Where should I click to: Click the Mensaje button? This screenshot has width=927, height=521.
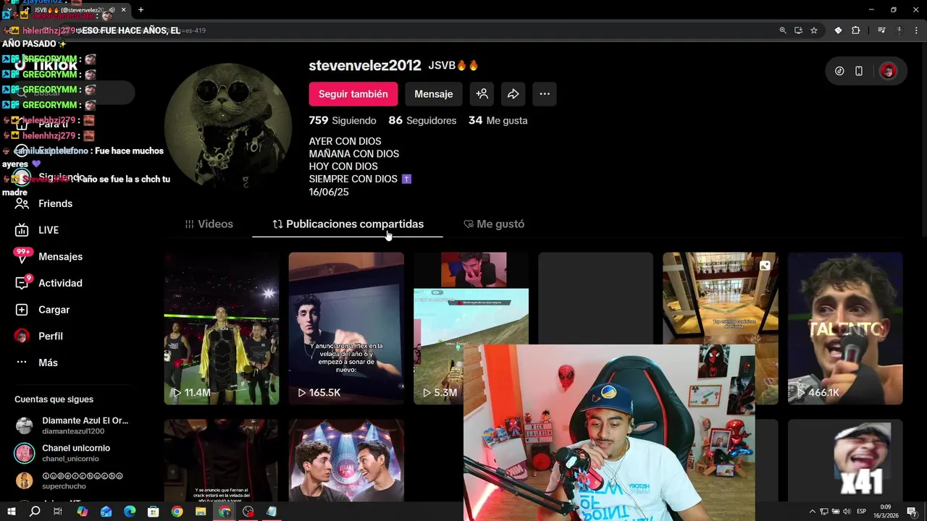[x=433, y=94]
